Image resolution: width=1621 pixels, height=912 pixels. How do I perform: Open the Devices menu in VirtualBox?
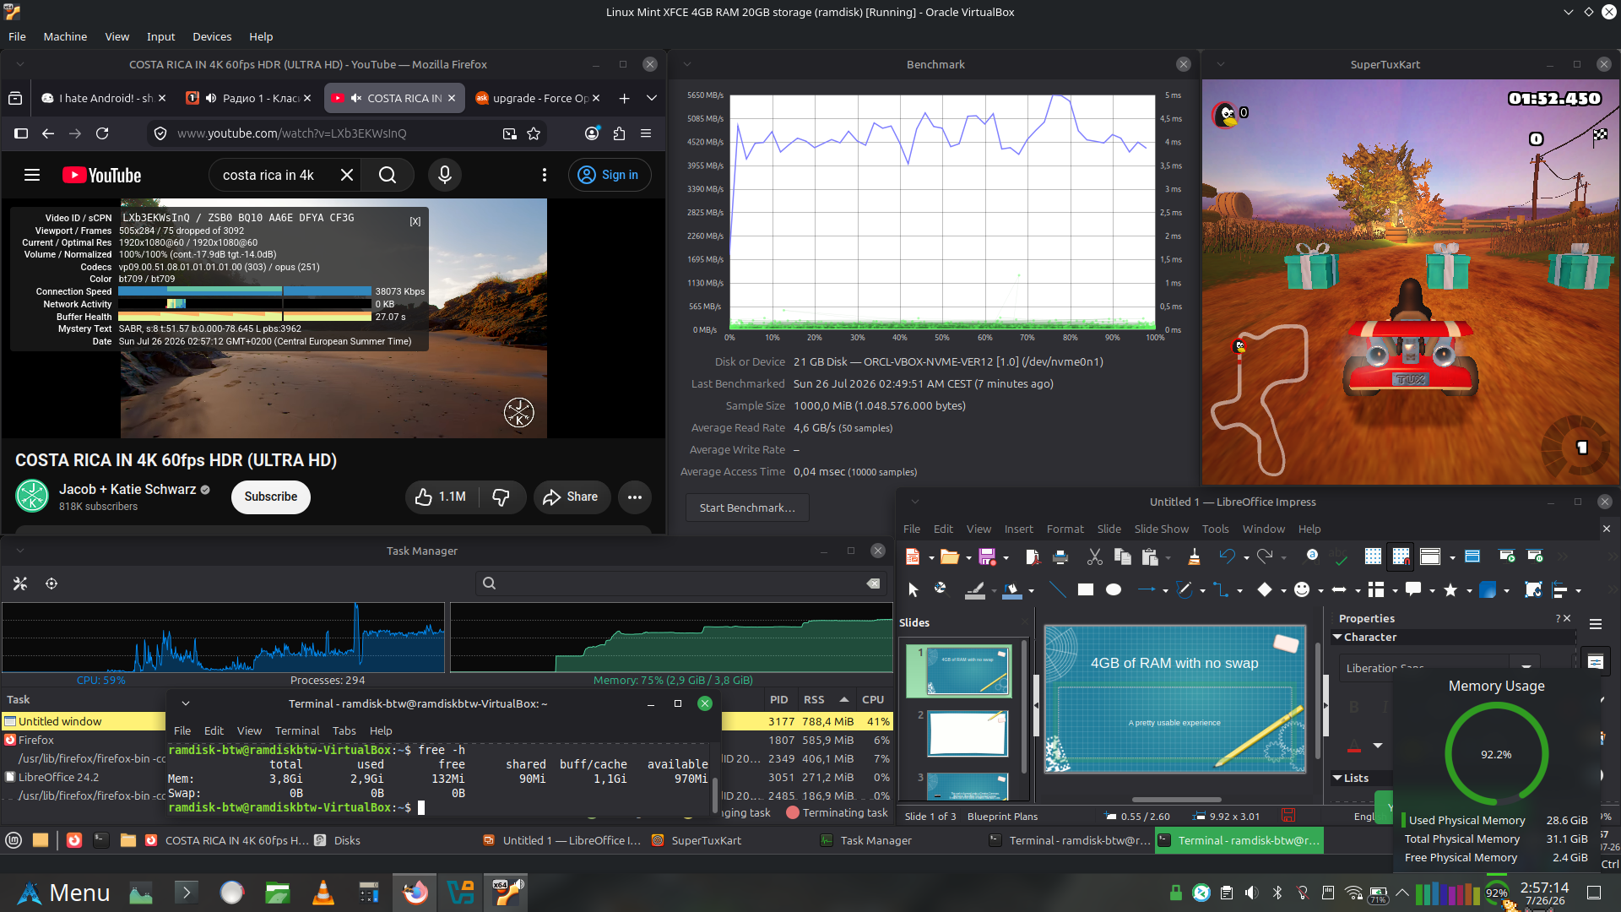[212, 36]
